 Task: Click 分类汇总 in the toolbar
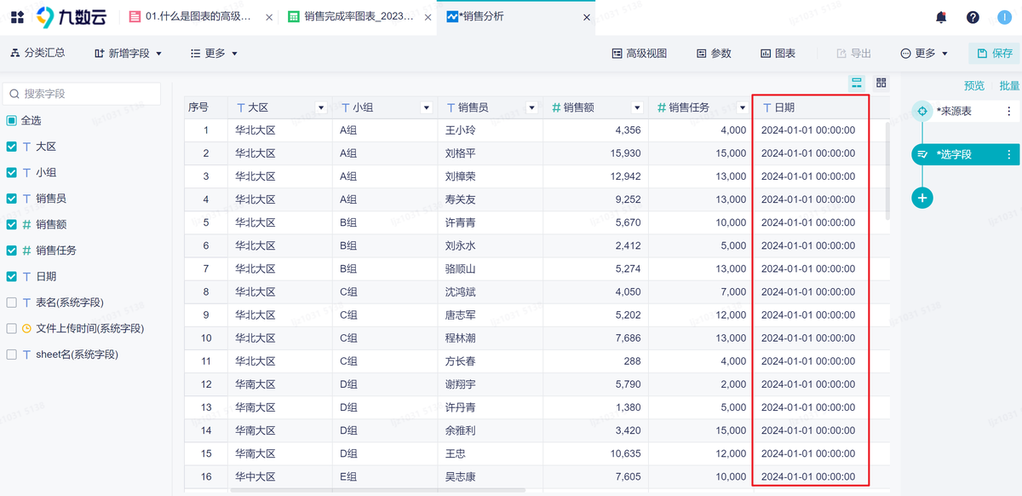37,53
